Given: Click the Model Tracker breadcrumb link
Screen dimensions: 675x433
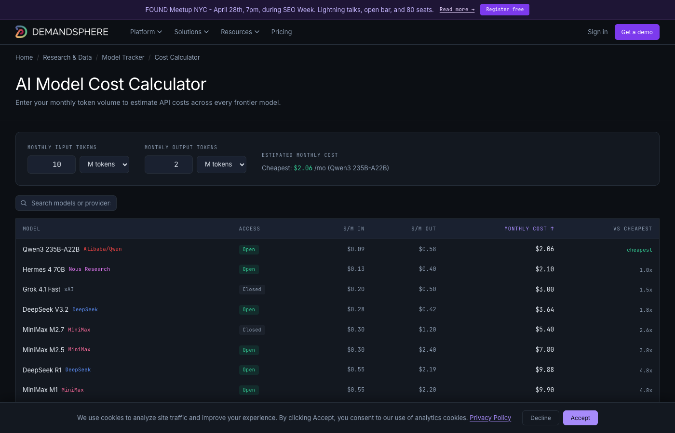Looking at the screenshot, I should (x=123, y=57).
